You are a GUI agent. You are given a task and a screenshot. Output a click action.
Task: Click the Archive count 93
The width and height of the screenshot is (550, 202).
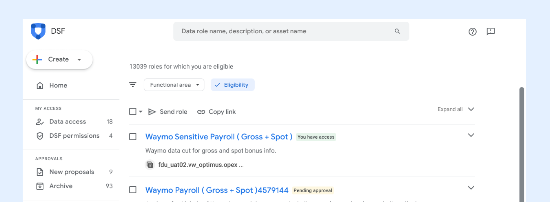tap(109, 186)
